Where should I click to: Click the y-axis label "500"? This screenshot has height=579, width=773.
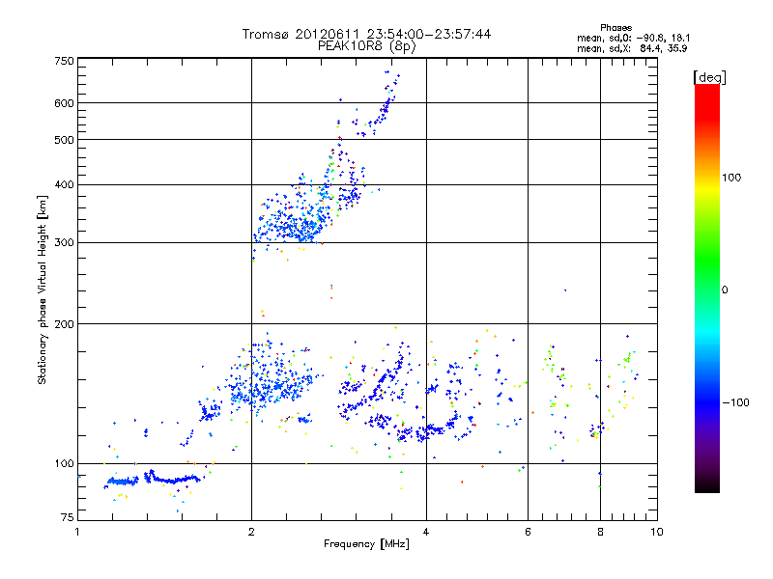(64, 140)
